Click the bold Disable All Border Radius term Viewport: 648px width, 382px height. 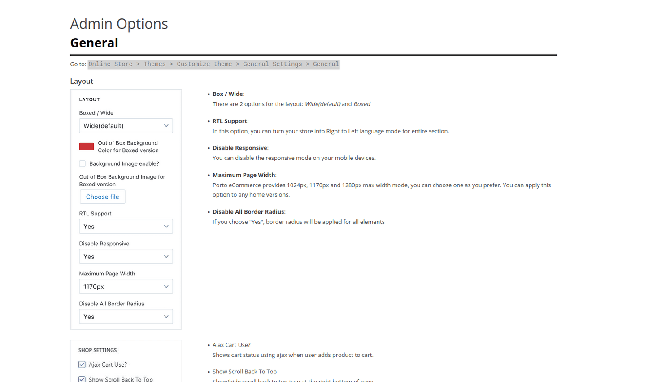[248, 212]
